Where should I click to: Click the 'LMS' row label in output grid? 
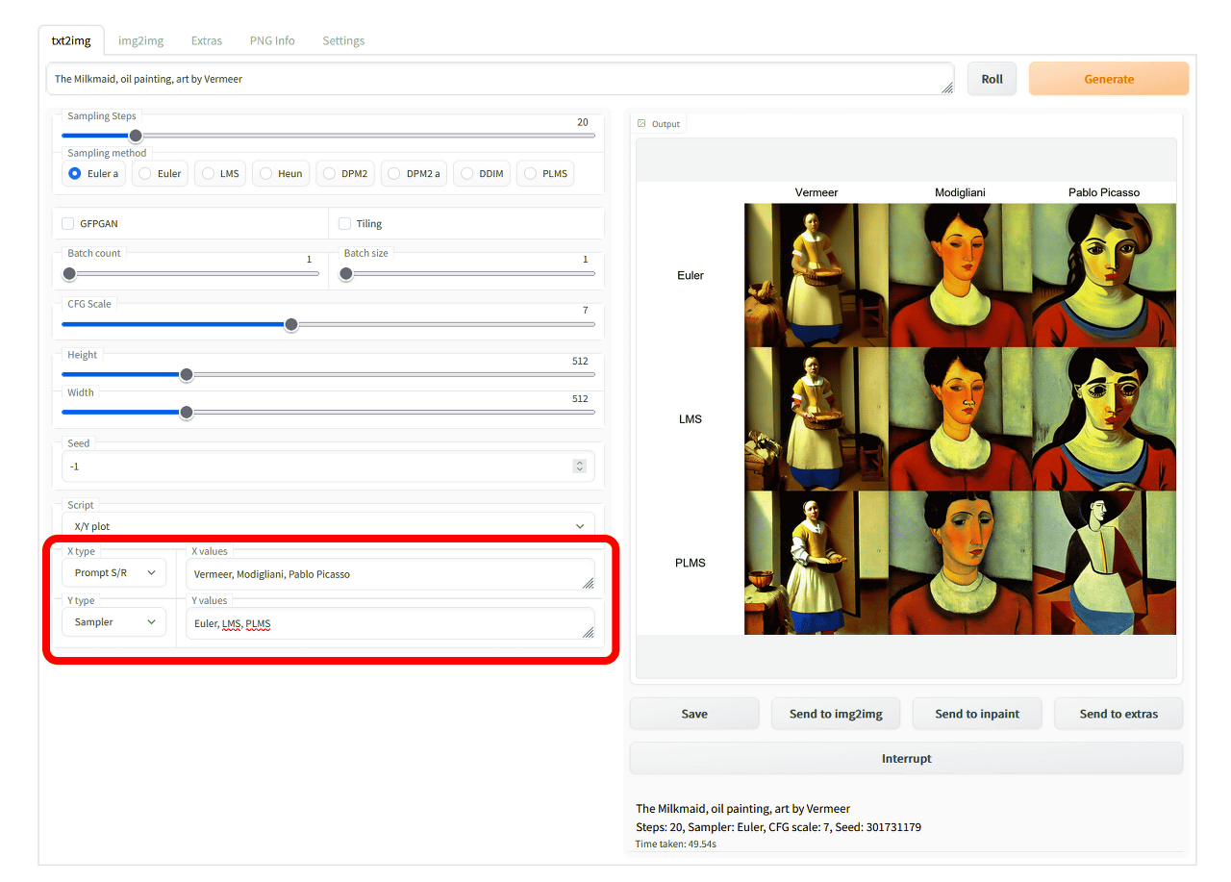tap(691, 419)
